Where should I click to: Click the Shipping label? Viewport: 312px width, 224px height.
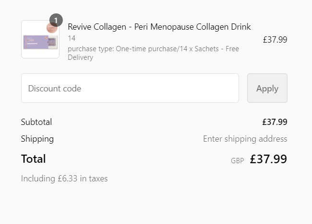pos(37,139)
